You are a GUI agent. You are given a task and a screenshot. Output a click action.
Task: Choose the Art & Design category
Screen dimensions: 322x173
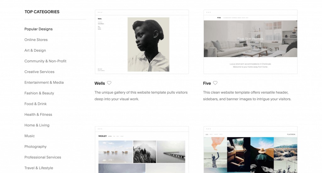click(35, 50)
